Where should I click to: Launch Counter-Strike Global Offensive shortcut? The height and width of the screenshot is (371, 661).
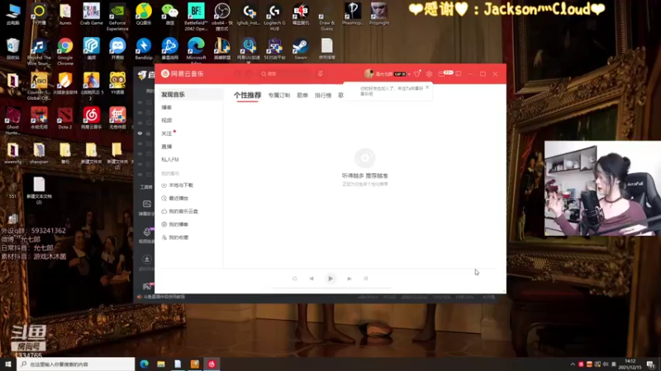point(39,87)
